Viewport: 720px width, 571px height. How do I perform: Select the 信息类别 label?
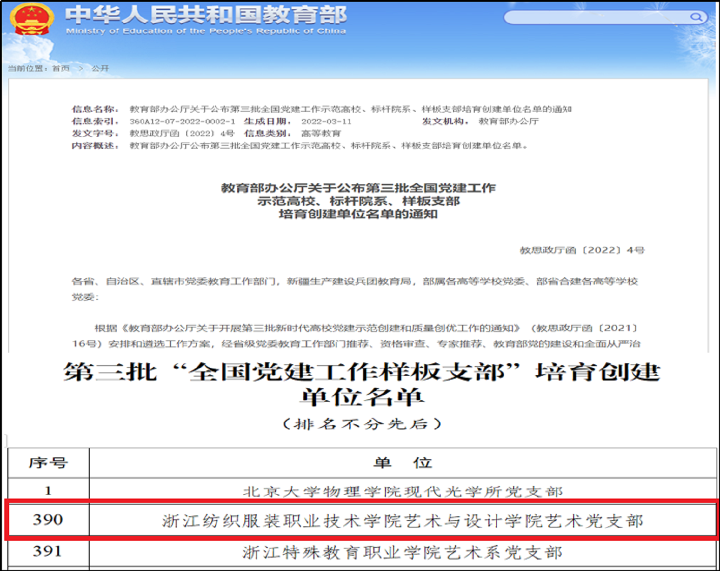point(267,133)
